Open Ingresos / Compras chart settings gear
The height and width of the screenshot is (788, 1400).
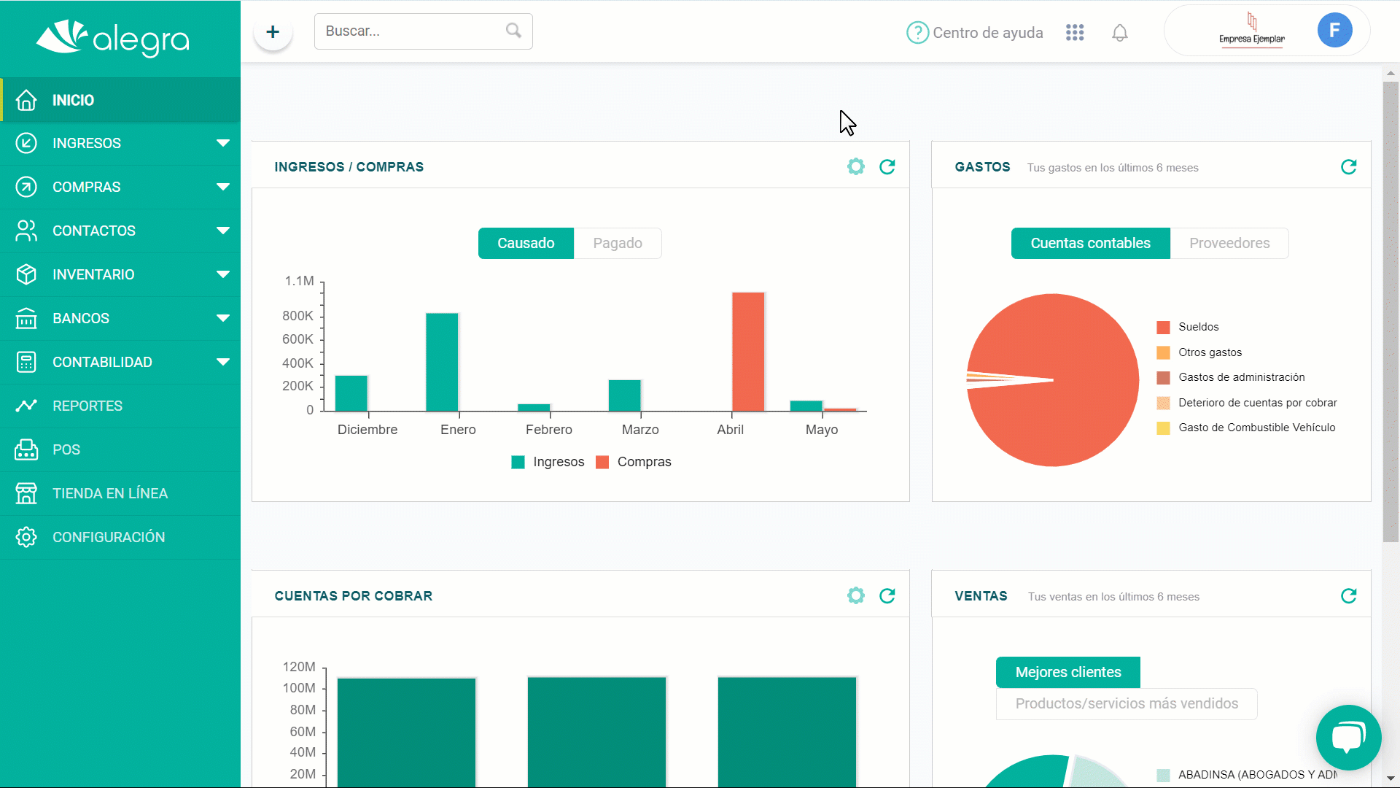click(855, 167)
